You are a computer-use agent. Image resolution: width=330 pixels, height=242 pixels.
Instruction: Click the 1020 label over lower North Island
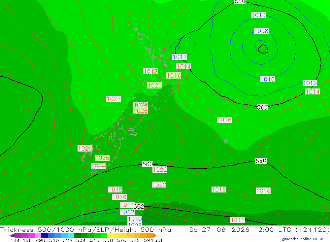pyautogui.click(x=155, y=85)
